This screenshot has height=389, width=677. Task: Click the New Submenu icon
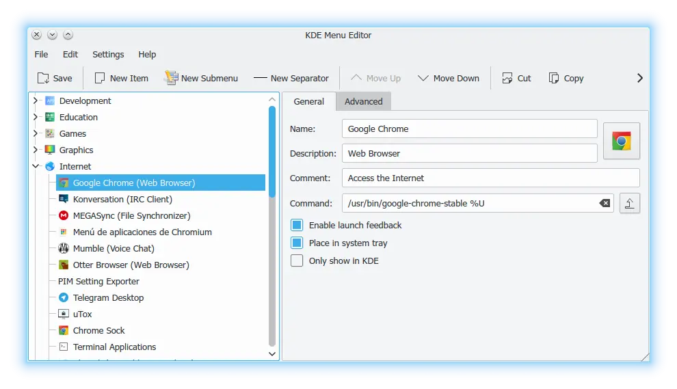tap(171, 78)
